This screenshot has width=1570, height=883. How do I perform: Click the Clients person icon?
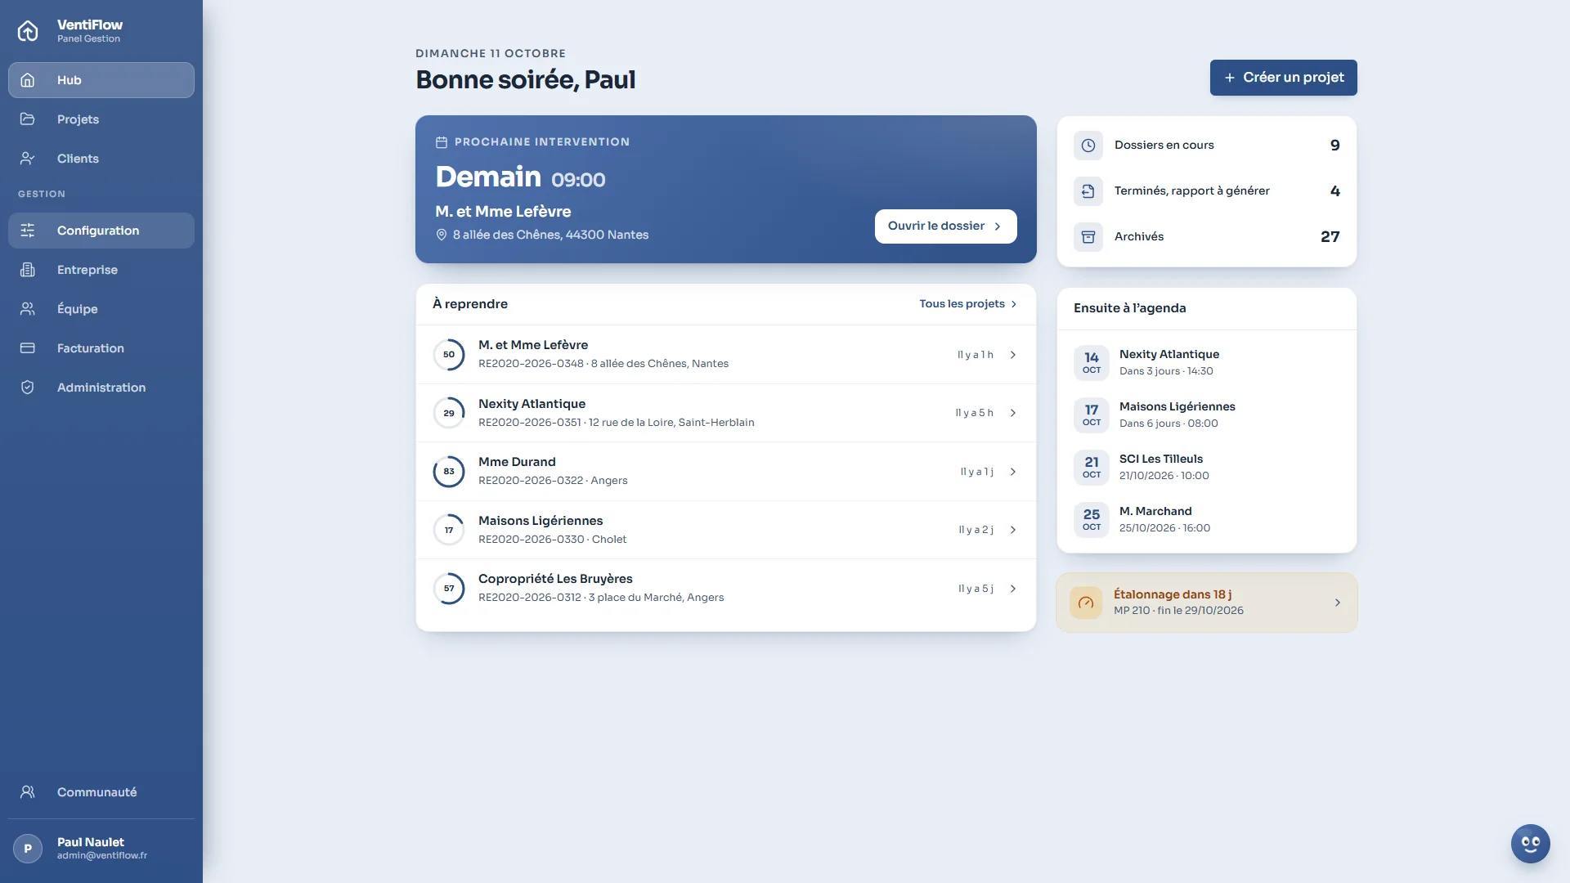point(28,159)
